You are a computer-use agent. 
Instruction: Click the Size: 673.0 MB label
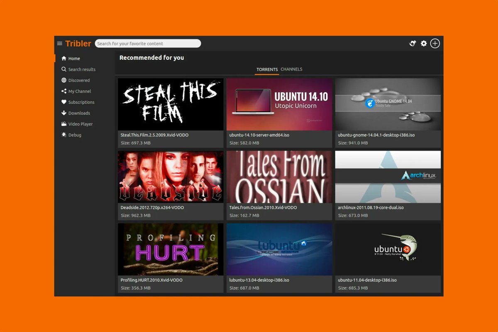click(353, 215)
